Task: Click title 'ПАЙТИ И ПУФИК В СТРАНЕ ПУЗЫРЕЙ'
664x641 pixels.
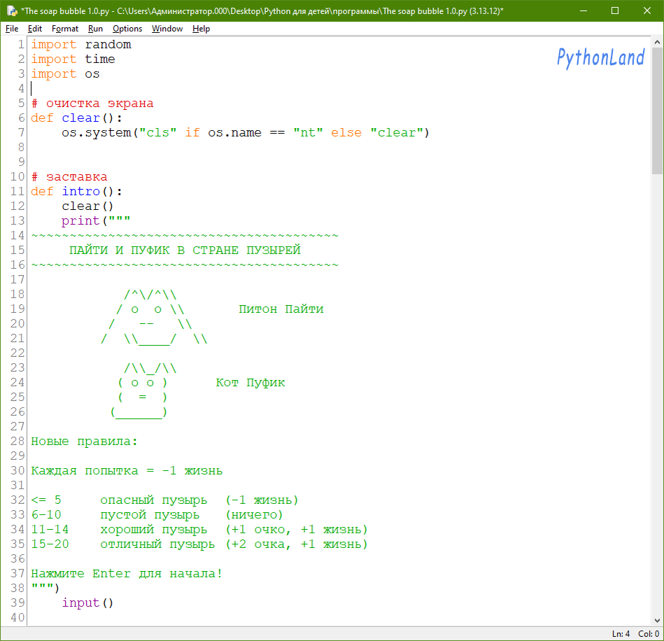Action: (185, 250)
